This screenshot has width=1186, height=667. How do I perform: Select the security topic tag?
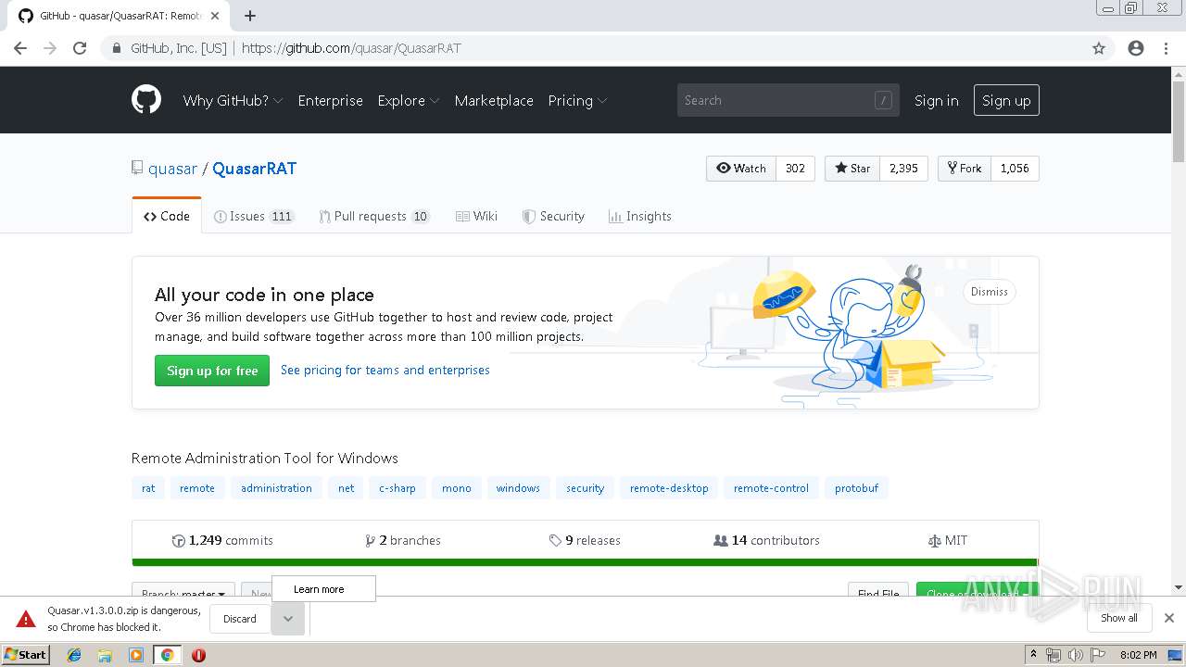586,488
